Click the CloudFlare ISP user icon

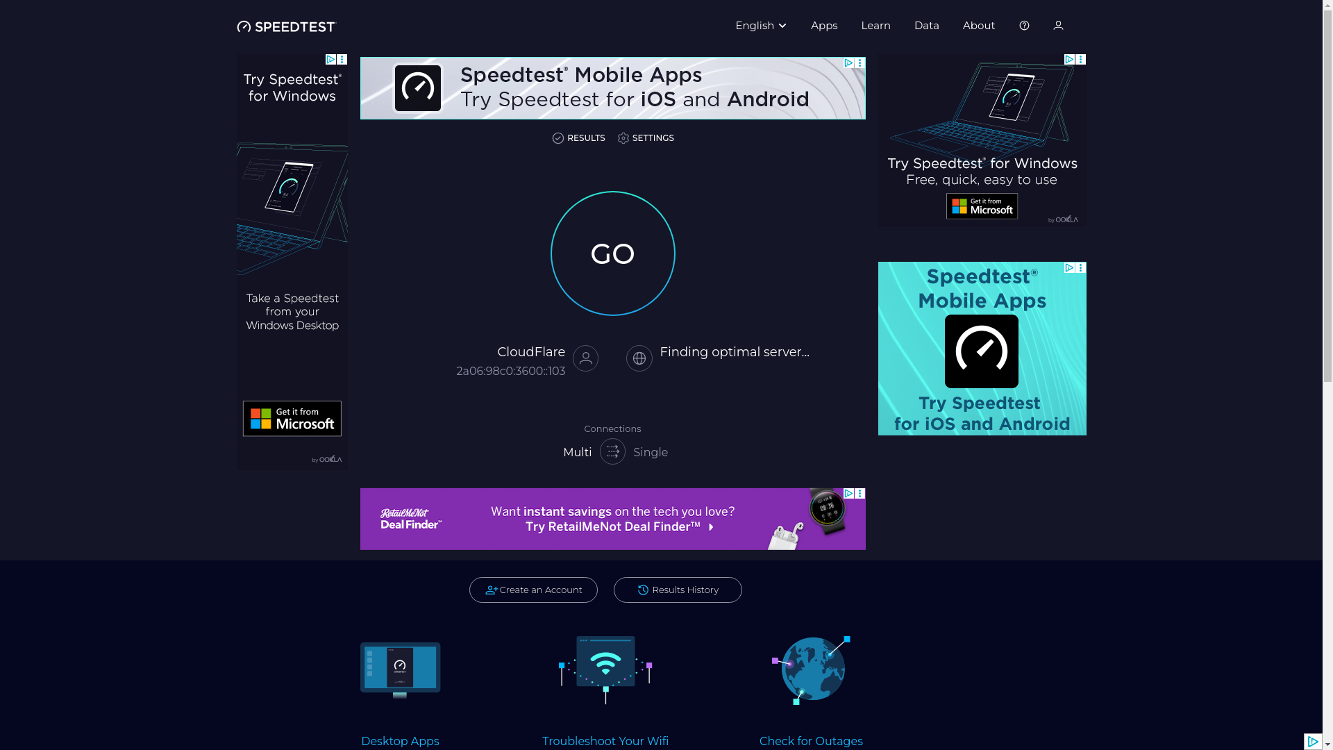[585, 358]
